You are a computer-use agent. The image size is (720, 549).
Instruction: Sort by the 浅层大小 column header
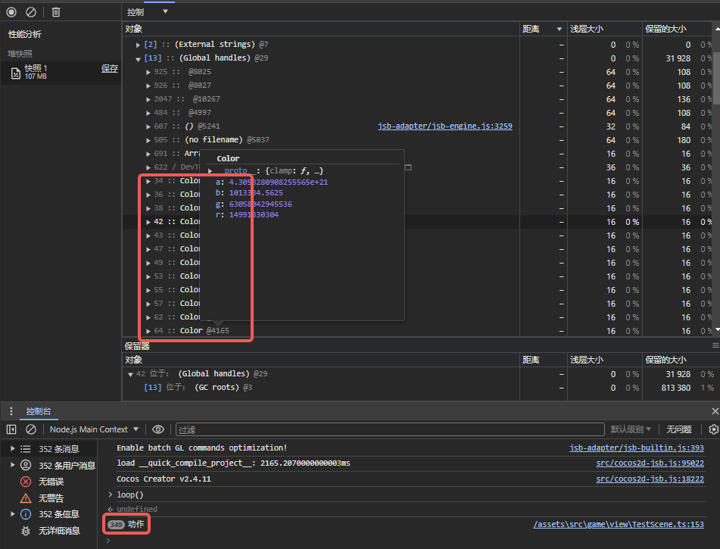pos(604,29)
